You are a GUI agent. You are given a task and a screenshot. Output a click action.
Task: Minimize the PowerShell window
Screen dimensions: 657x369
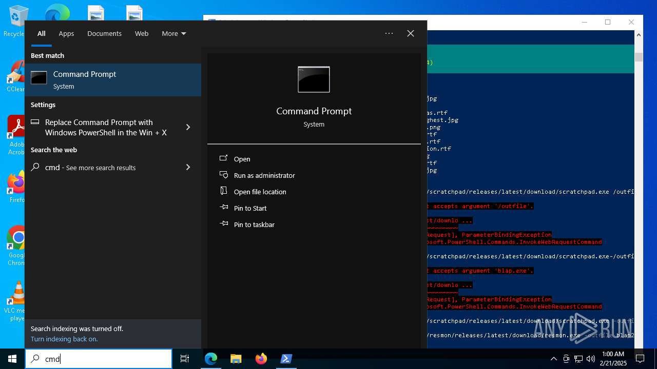(585, 22)
